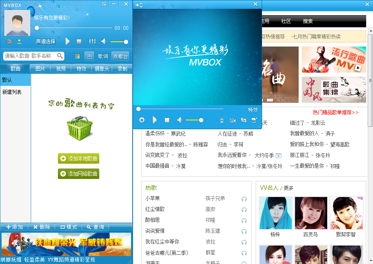Mute the main player speaker icon

(x=103, y=42)
